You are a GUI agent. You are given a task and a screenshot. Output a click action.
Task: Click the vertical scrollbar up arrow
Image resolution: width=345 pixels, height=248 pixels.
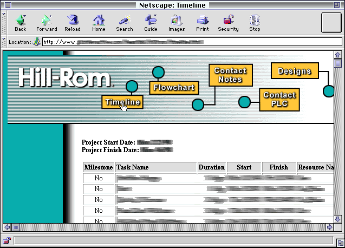[338, 55]
